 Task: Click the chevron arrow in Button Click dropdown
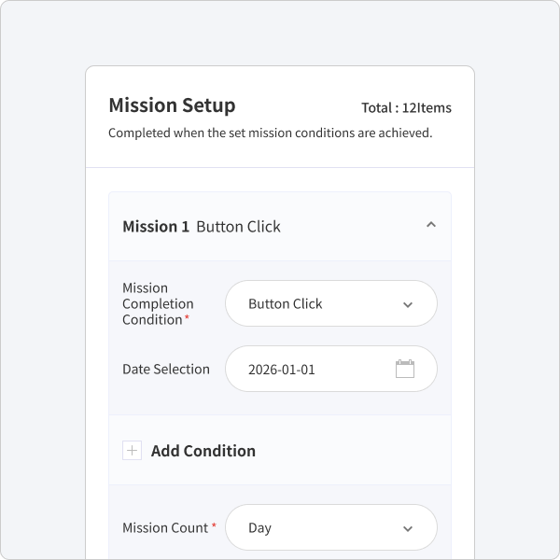(408, 304)
